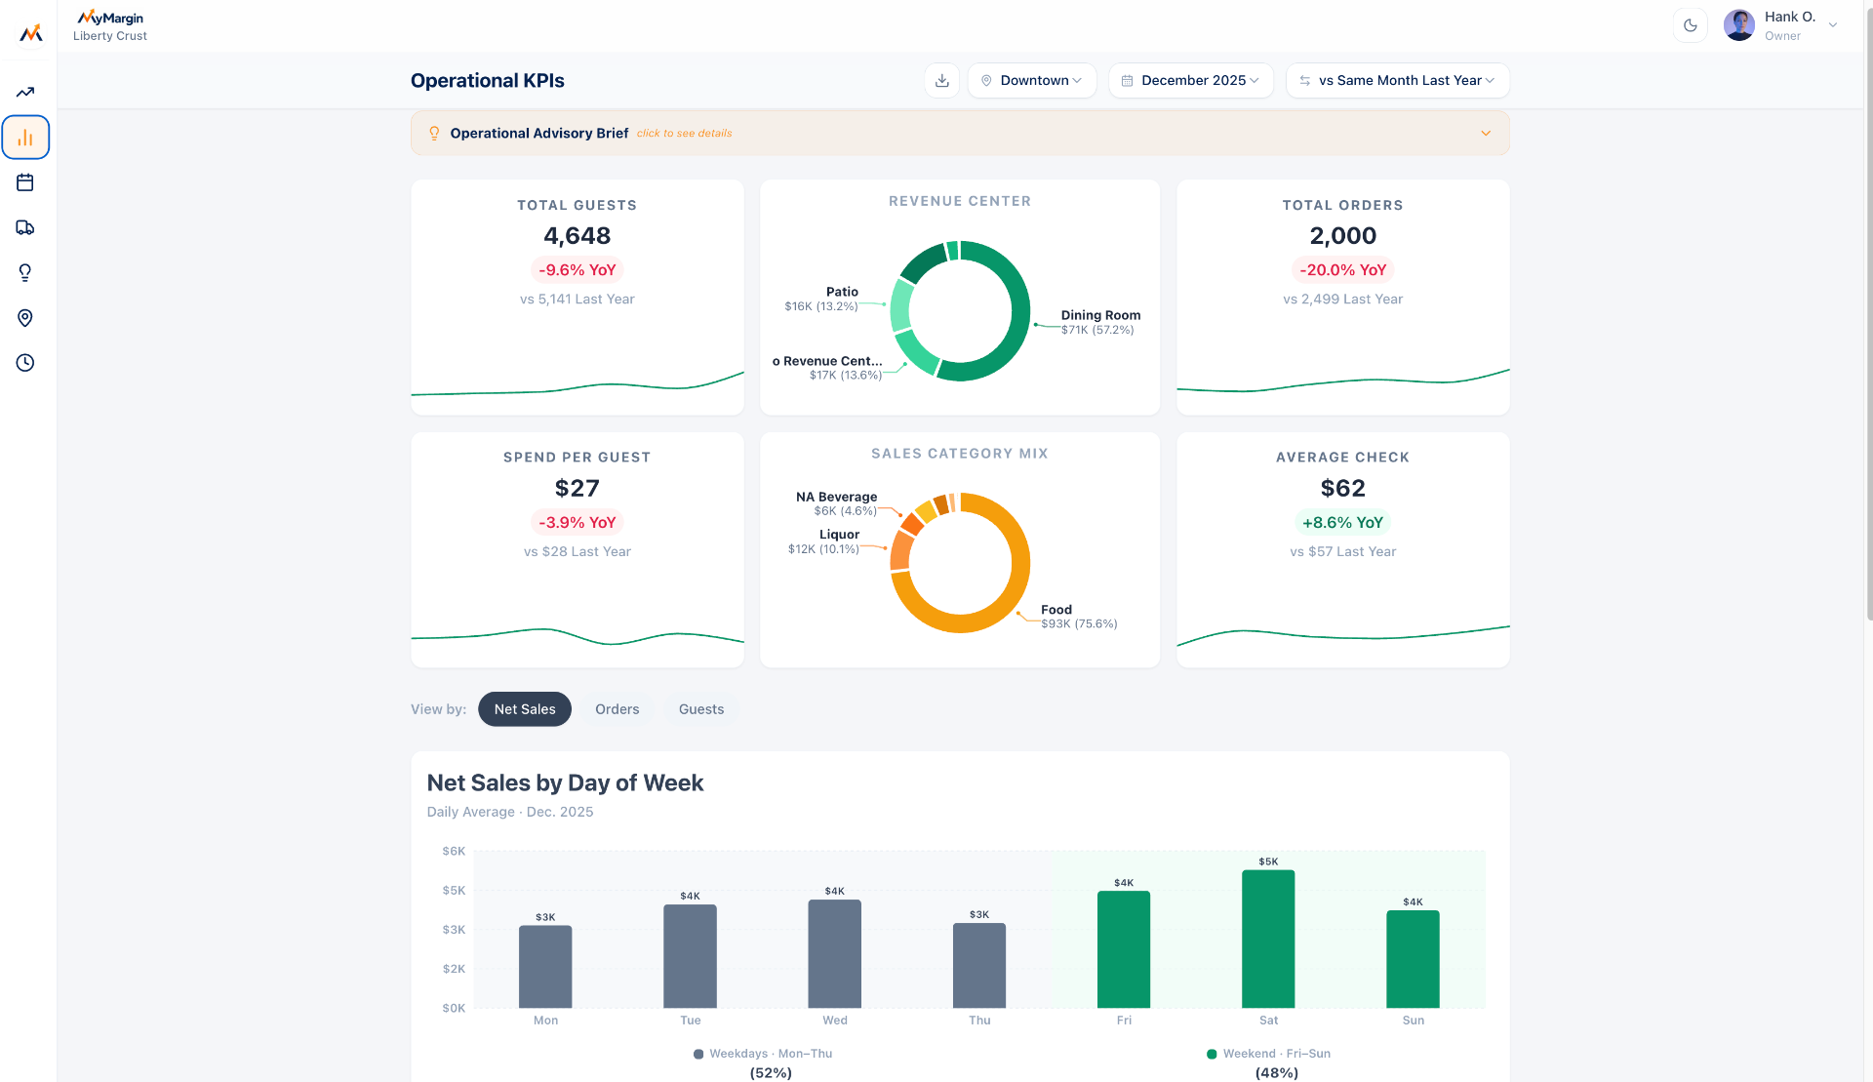Open the calendar sidebar icon
The image size is (1873, 1082).
pyautogui.click(x=25, y=182)
